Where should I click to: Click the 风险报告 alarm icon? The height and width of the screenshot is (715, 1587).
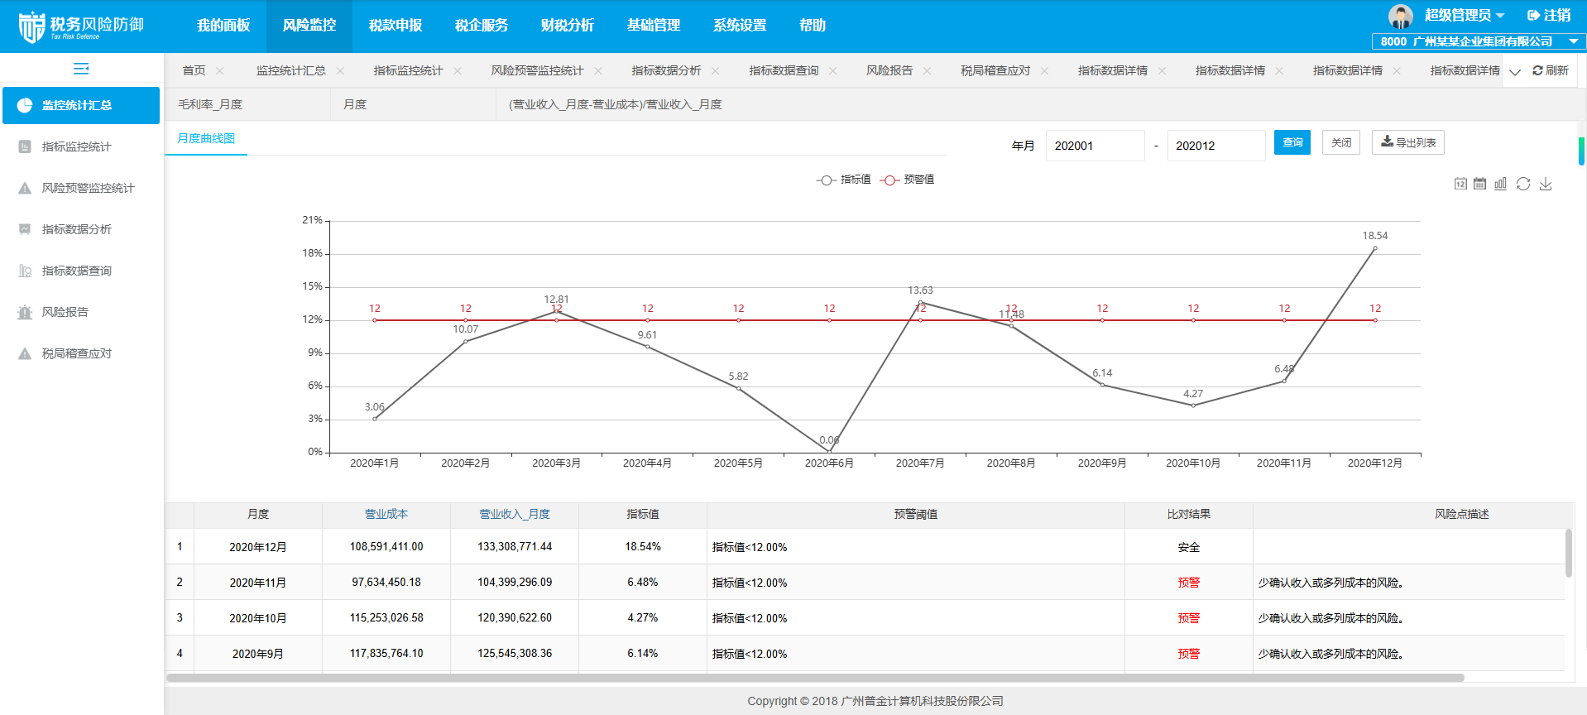click(x=25, y=312)
